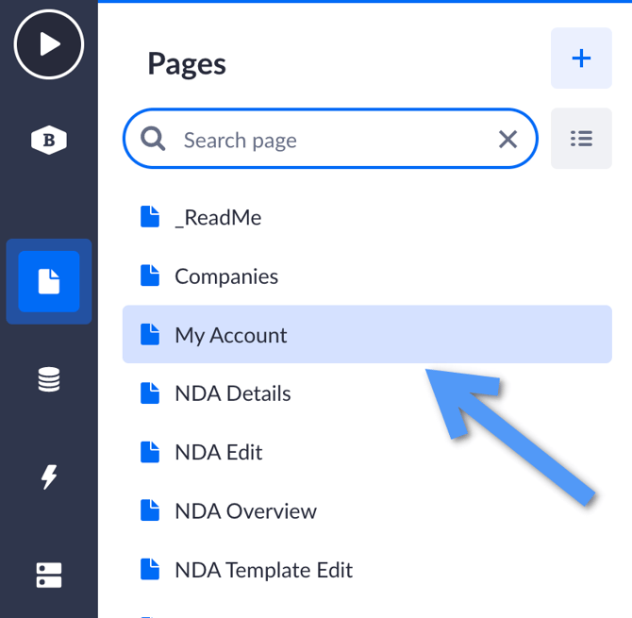Click the server stack icon in sidebar
The image size is (632, 618).
pyautogui.click(x=49, y=575)
